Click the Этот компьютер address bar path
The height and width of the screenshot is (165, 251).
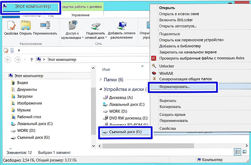click(x=62, y=60)
